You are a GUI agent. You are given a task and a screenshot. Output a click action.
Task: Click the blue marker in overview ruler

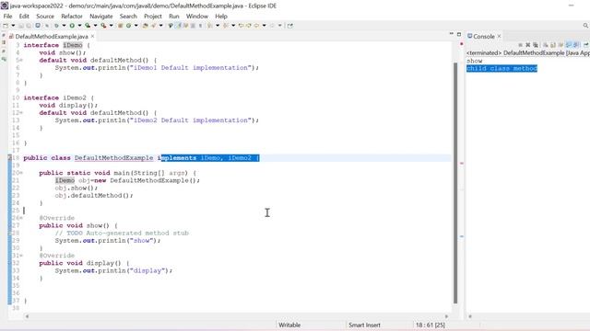click(461, 236)
